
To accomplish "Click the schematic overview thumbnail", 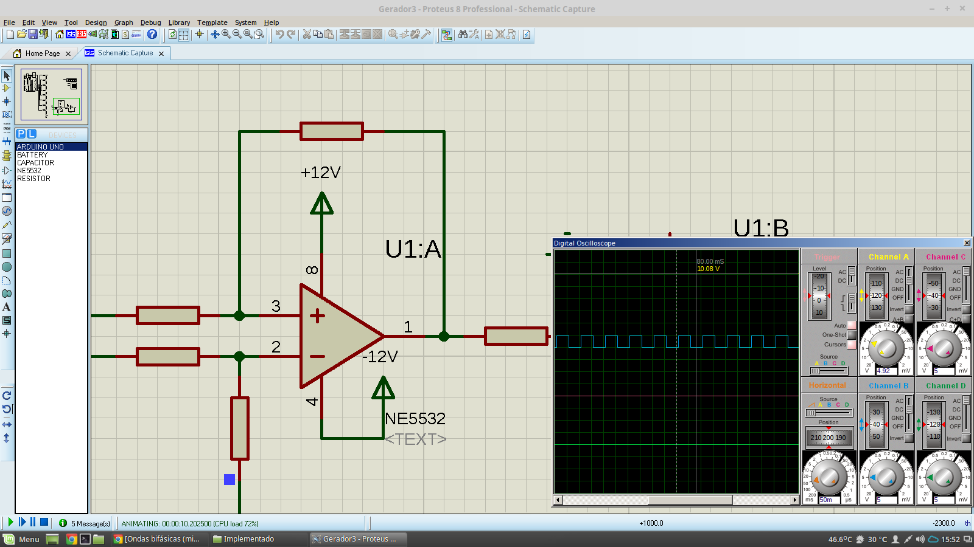I will [x=51, y=94].
